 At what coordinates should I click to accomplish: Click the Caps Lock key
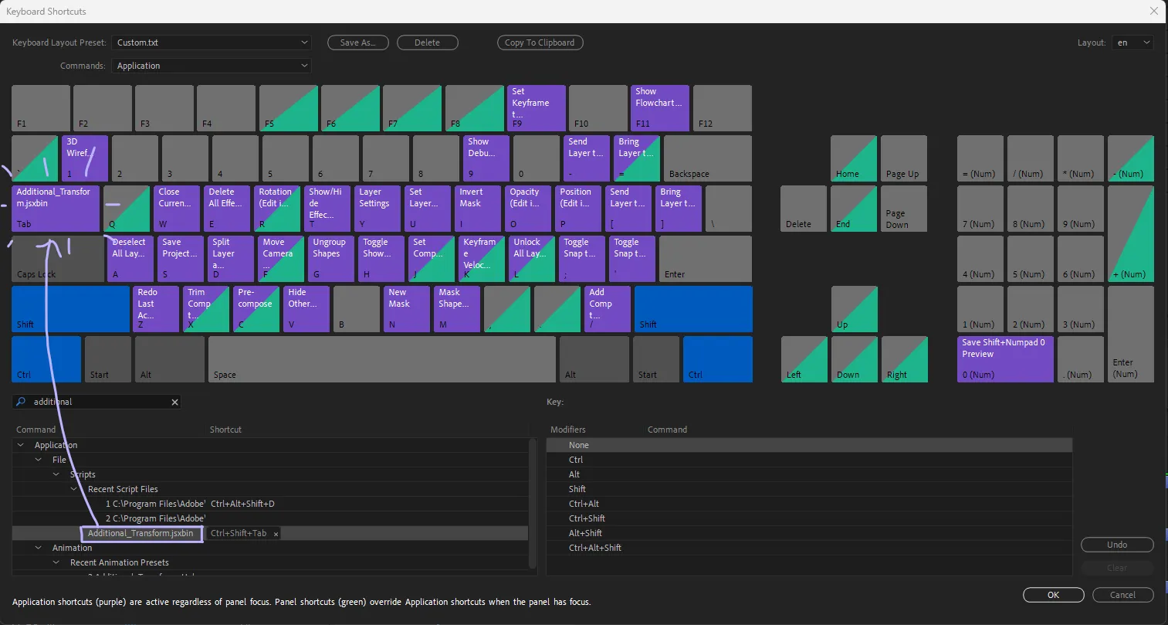(x=58, y=259)
